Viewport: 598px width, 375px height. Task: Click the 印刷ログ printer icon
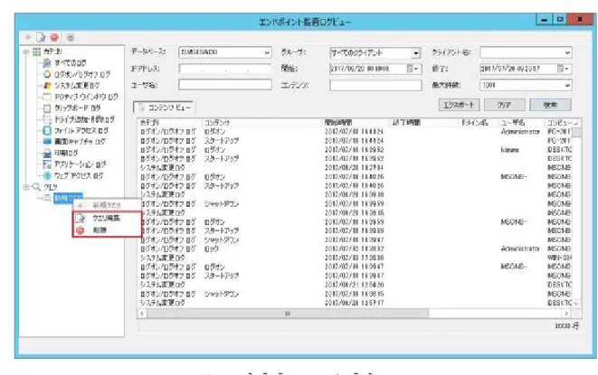click(x=47, y=154)
